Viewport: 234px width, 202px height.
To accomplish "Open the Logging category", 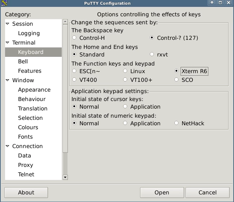I will coord(29,33).
